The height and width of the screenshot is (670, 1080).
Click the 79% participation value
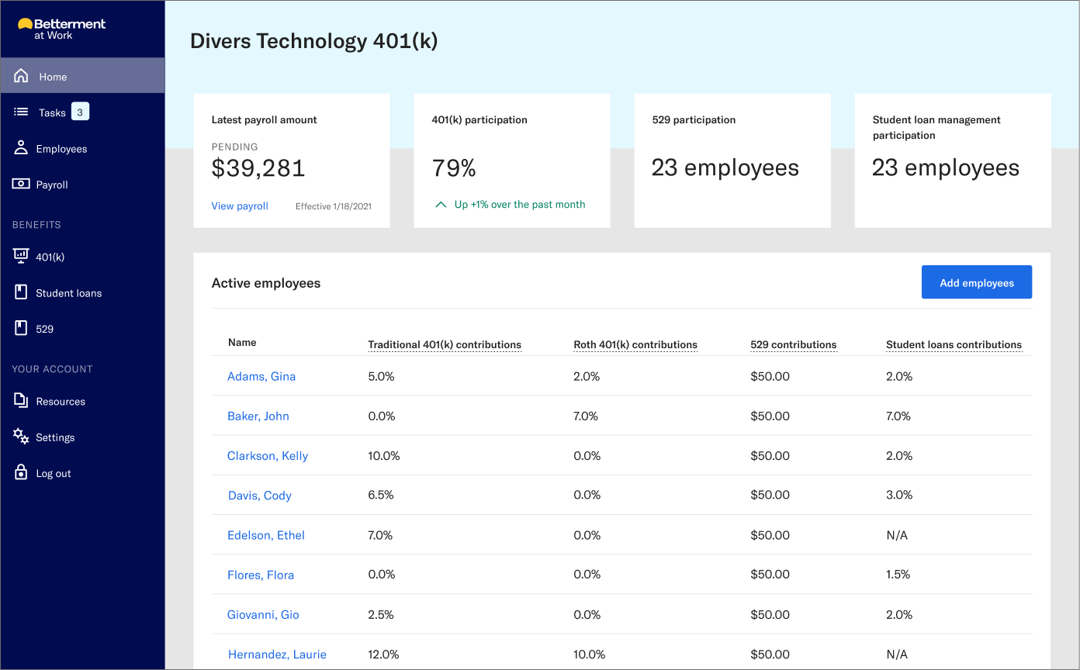click(454, 167)
